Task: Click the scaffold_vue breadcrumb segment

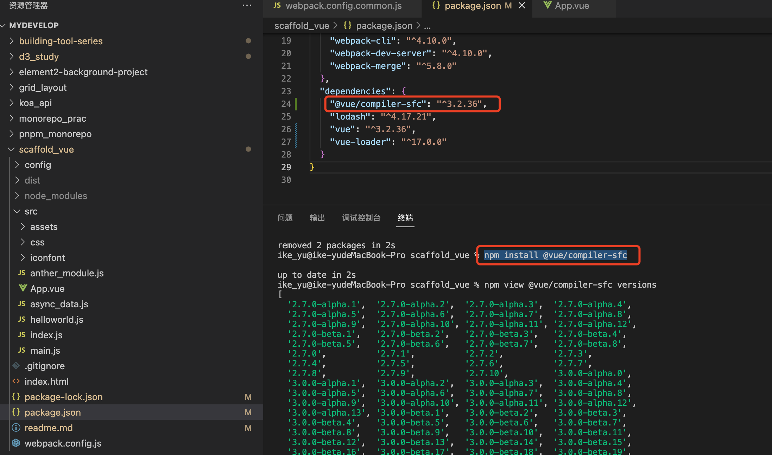Action: [302, 26]
